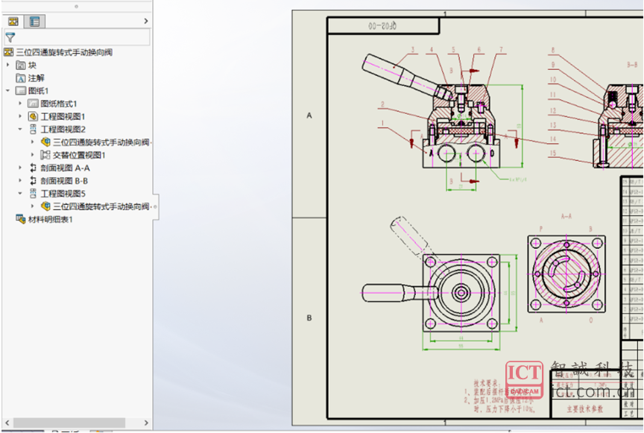
Task: Expand the assembly under 工程图视图5
Action: click(33, 206)
